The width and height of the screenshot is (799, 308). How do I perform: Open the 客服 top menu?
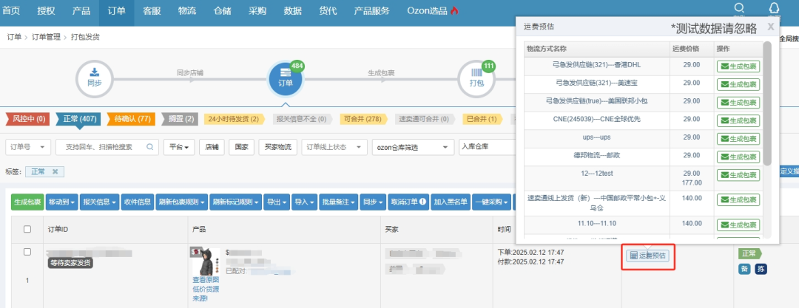tap(152, 10)
